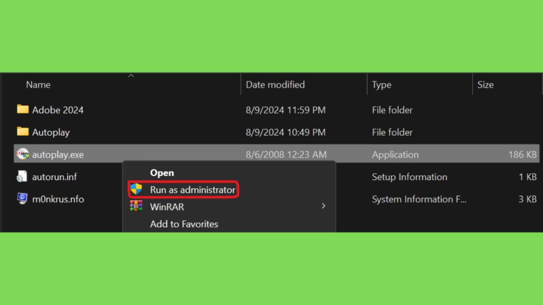Screen dimensions: 543x305
Task: Click the date 8/9/2024 10:49 PM
Action: point(286,132)
